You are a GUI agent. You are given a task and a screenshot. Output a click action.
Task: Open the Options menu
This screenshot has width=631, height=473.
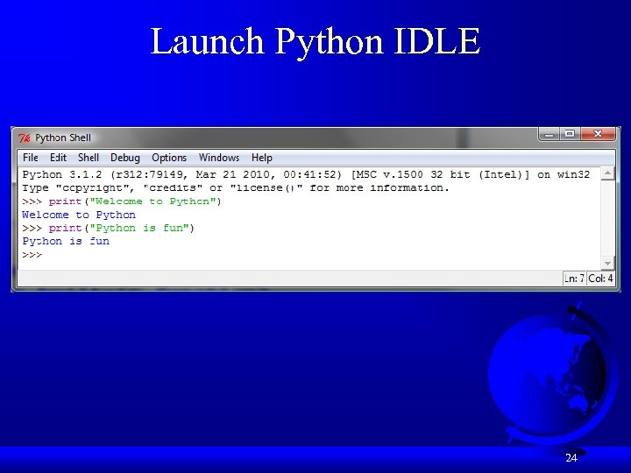(169, 158)
